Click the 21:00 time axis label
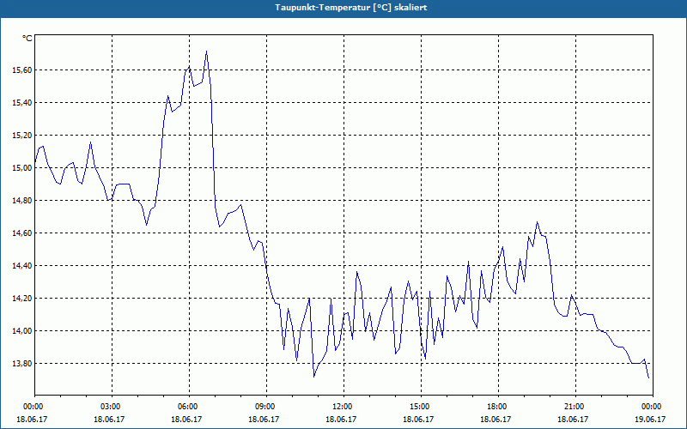 (575, 407)
